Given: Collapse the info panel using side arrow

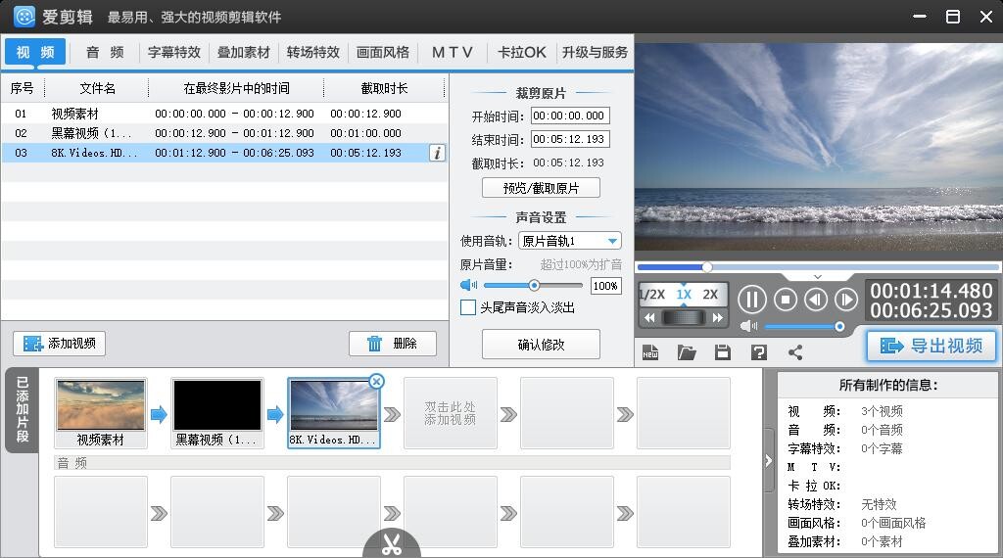Looking at the screenshot, I should click(x=768, y=460).
